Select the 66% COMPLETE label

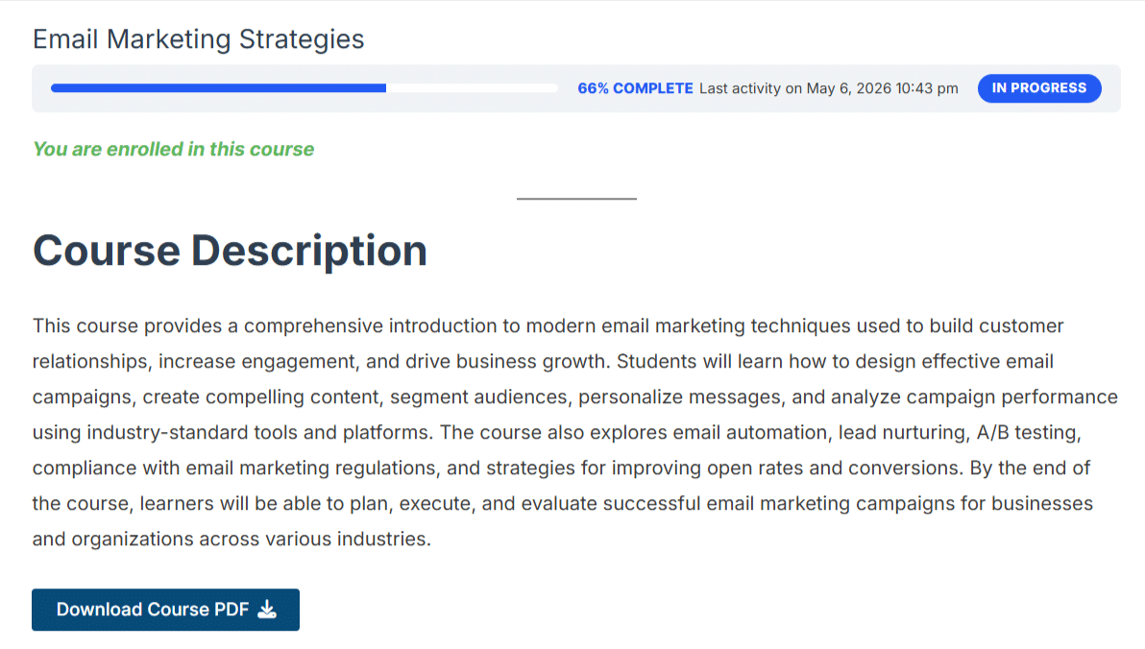pos(635,88)
